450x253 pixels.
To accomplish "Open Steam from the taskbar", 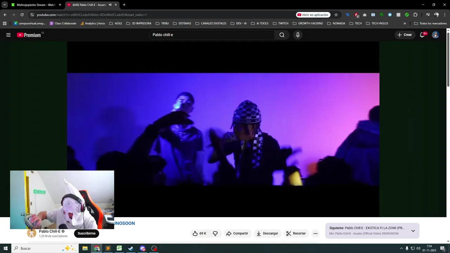I will click(x=131, y=248).
